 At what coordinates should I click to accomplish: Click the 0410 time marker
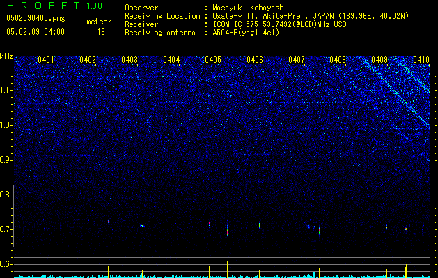[421, 60]
